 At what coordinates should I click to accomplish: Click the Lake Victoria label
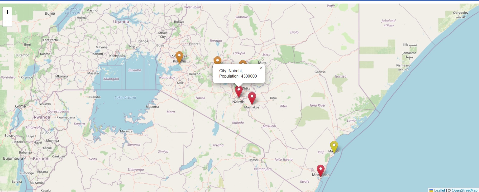pyautogui.click(x=125, y=98)
